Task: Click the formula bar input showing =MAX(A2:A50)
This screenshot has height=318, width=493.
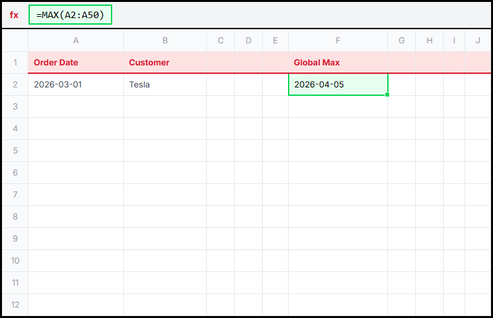Action: click(x=71, y=15)
